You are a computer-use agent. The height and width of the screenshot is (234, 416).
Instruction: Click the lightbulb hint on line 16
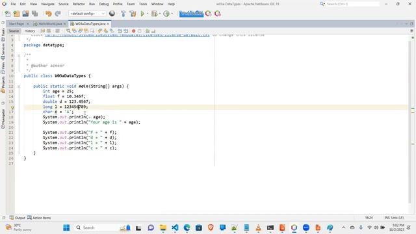[12, 107]
